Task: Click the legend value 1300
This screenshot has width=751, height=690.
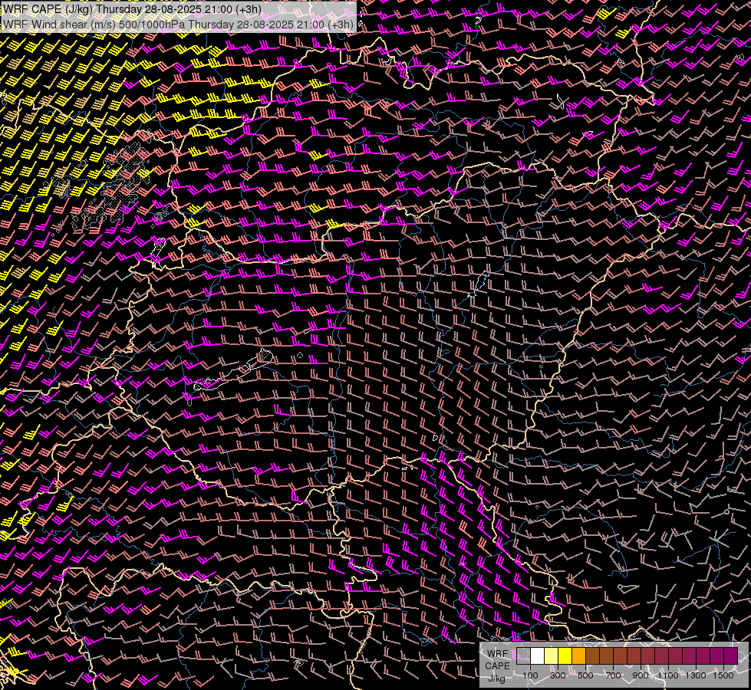Action: point(696,675)
